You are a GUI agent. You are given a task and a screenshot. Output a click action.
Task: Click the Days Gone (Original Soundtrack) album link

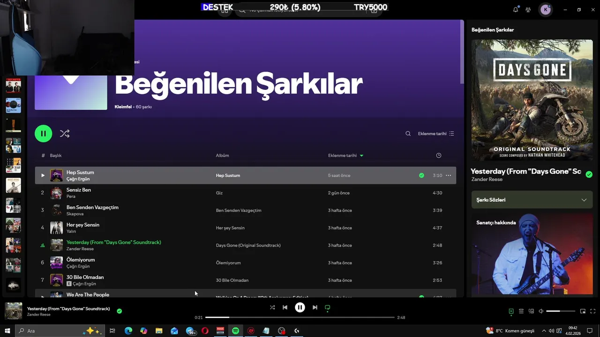point(248,245)
